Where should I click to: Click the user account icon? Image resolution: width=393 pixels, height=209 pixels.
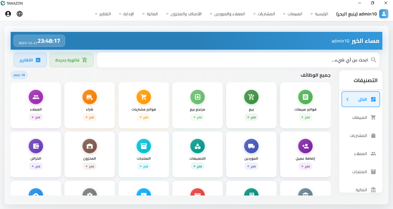coord(8,13)
